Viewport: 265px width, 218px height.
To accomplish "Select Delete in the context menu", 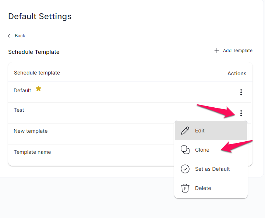I will [211, 188].
